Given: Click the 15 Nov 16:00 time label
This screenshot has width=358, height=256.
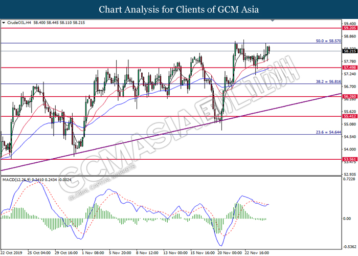Looking at the screenshot, I should (x=203, y=252).
